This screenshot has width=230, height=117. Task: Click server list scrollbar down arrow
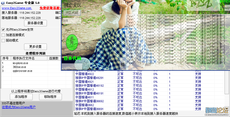click(x=227, y=109)
